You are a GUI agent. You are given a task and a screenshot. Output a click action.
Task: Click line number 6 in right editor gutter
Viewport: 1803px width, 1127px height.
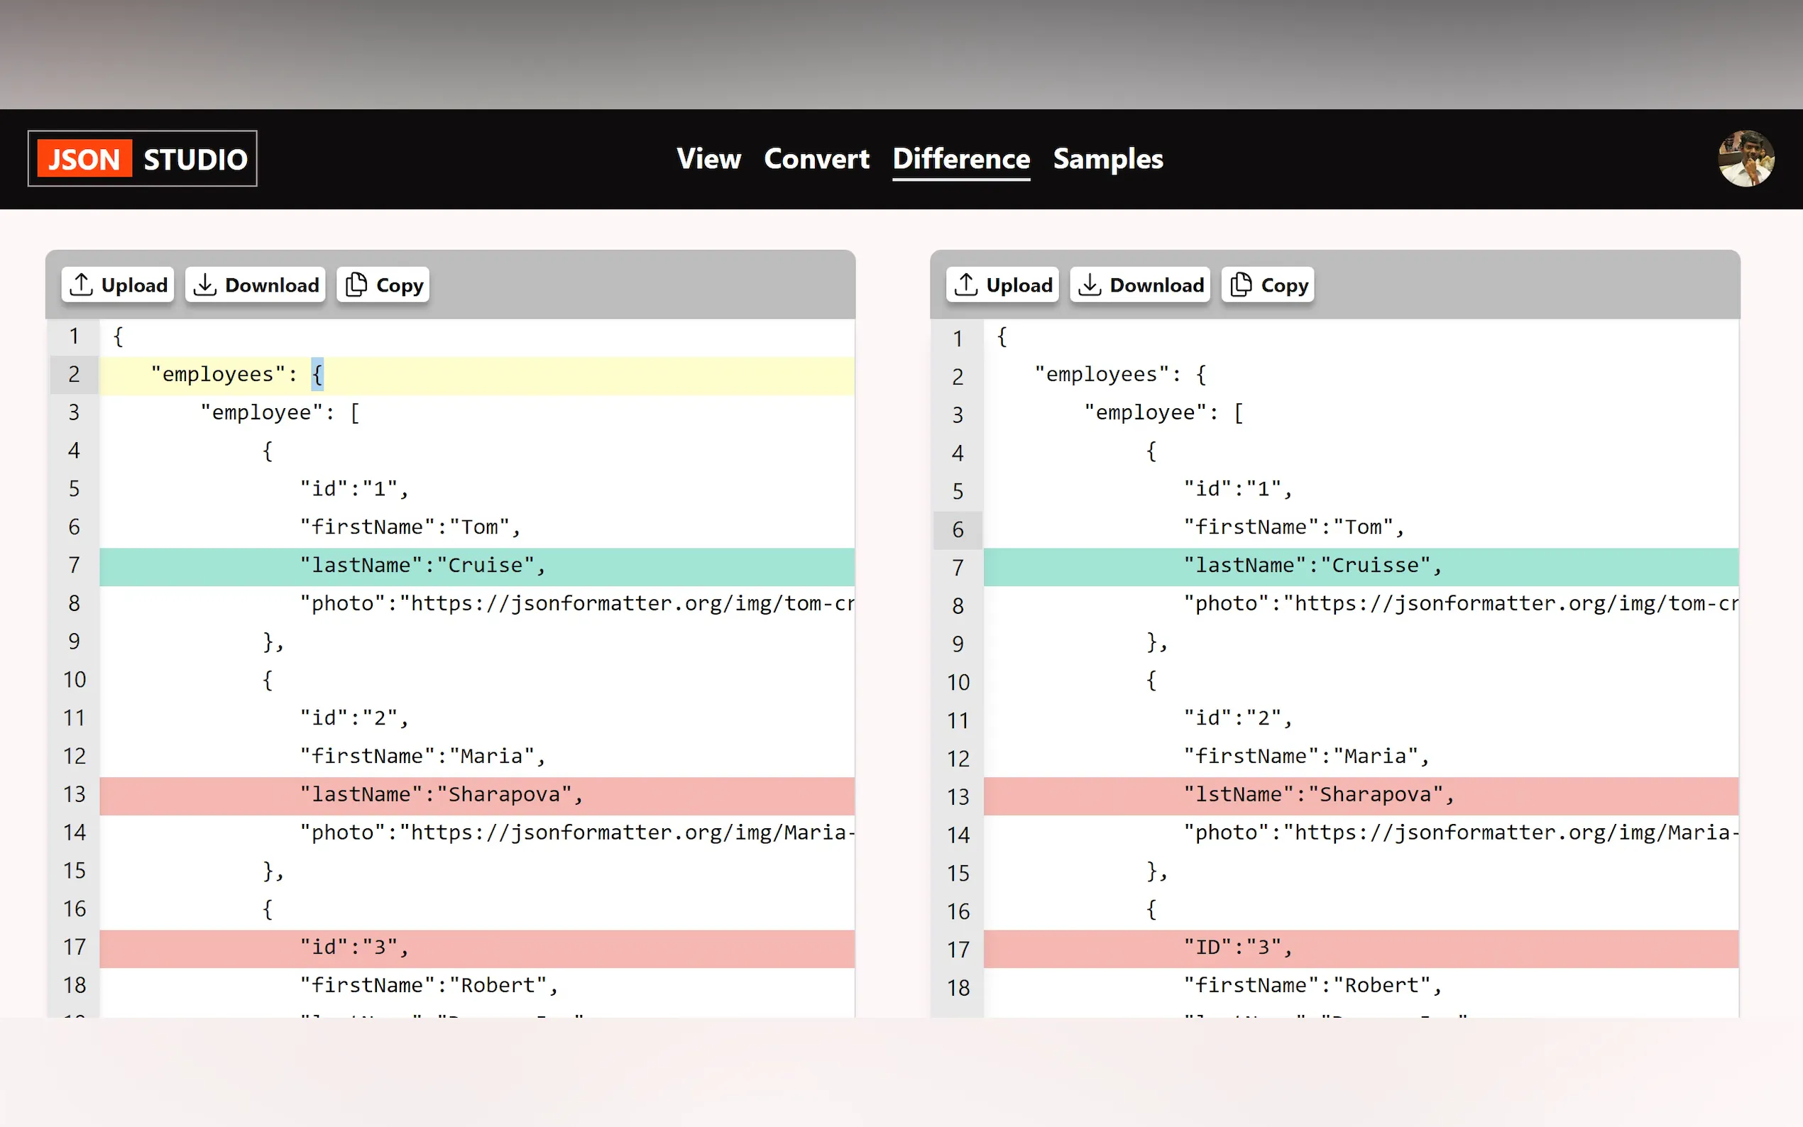[958, 530]
